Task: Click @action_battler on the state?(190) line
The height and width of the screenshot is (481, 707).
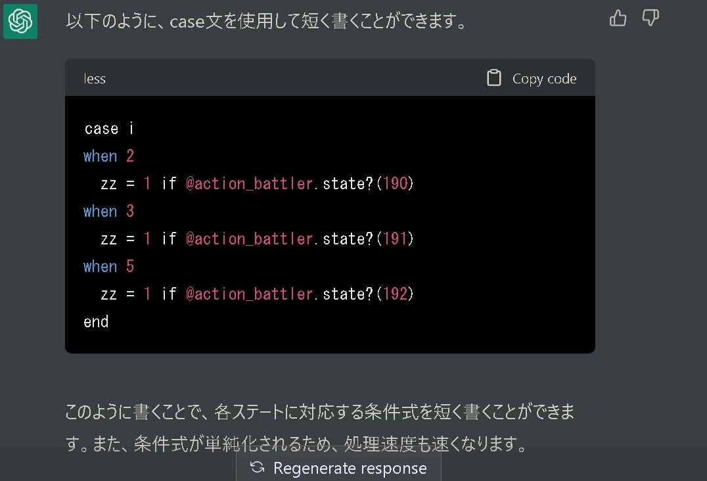Action: [x=250, y=184]
